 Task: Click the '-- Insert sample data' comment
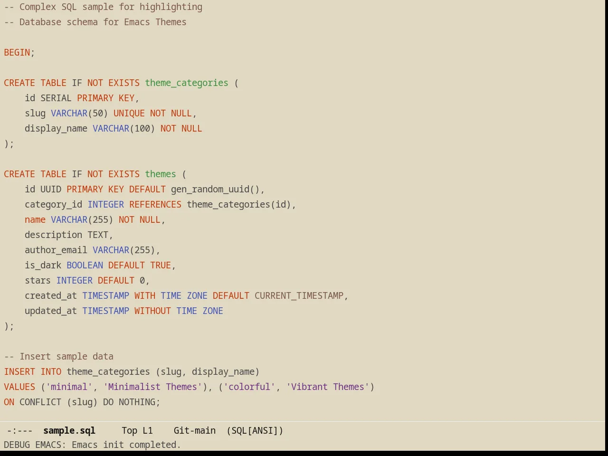pyautogui.click(x=59, y=356)
